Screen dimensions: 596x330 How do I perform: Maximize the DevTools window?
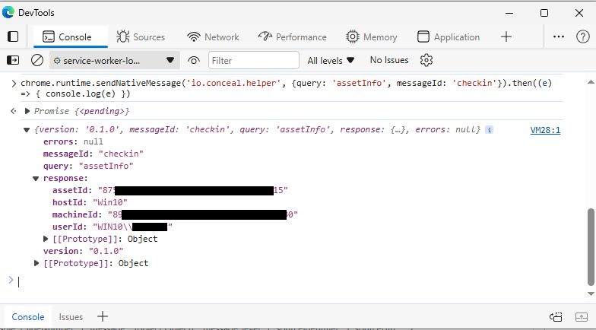(544, 13)
